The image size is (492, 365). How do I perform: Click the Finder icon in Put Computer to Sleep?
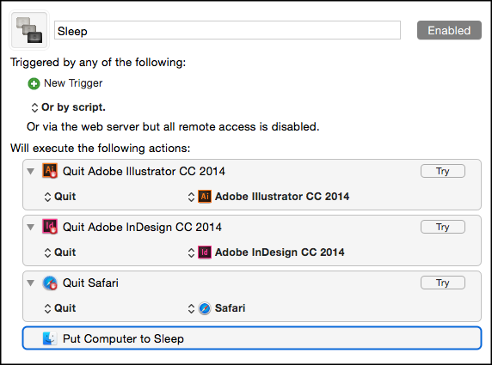[50, 338]
